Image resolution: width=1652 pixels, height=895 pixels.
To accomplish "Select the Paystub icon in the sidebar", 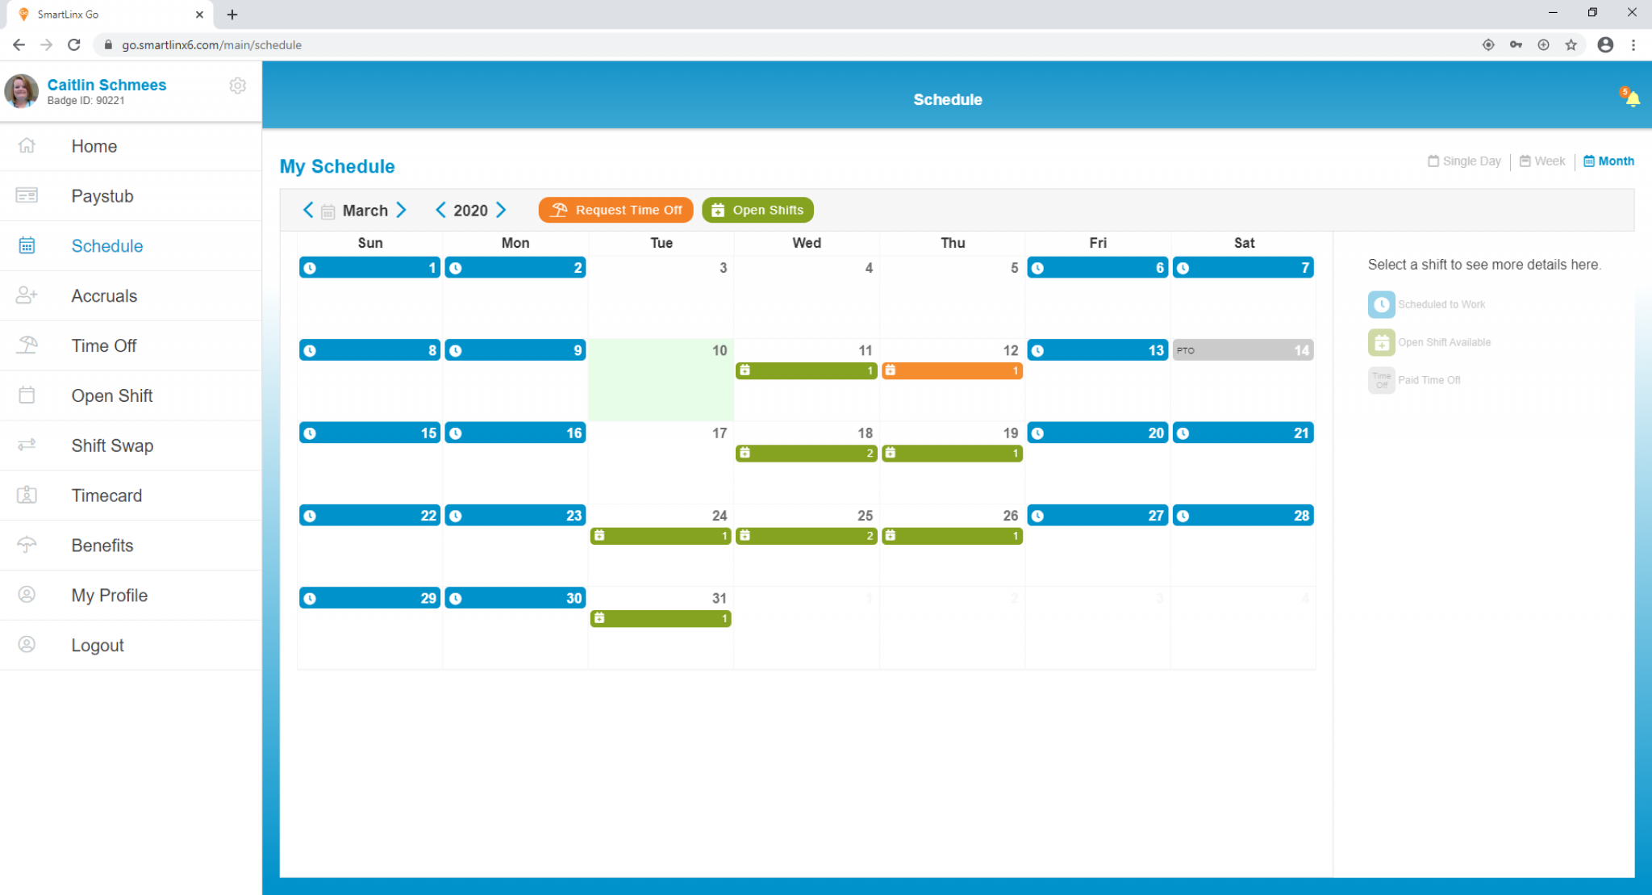I will pyautogui.click(x=27, y=195).
